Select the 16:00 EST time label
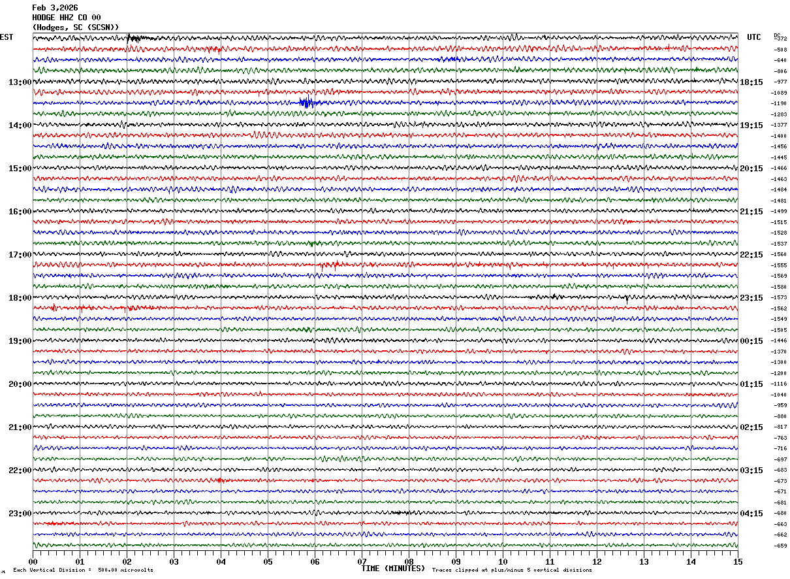Viewport: 790px width, 579px height. (x=20, y=212)
